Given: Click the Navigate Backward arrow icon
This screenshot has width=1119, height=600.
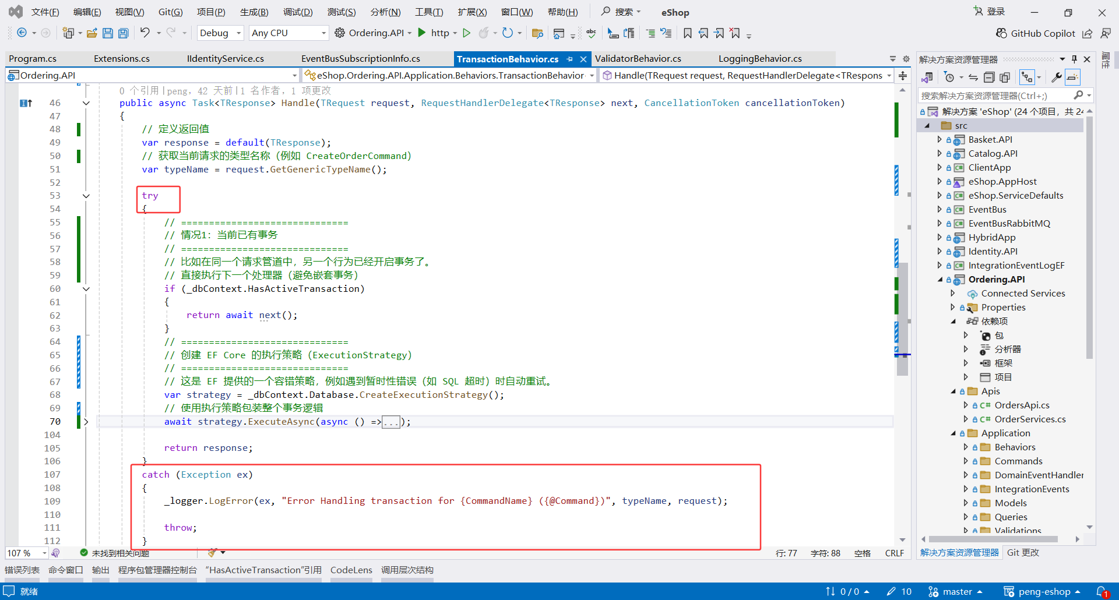Looking at the screenshot, I should click(x=22, y=33).
